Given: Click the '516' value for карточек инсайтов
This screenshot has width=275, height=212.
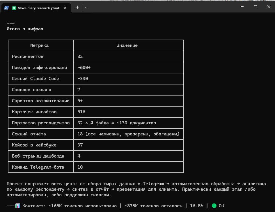Looking at the screenshot, I should (x=81, y=112).
